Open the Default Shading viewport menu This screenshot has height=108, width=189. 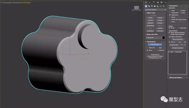[x=25, y=3]
